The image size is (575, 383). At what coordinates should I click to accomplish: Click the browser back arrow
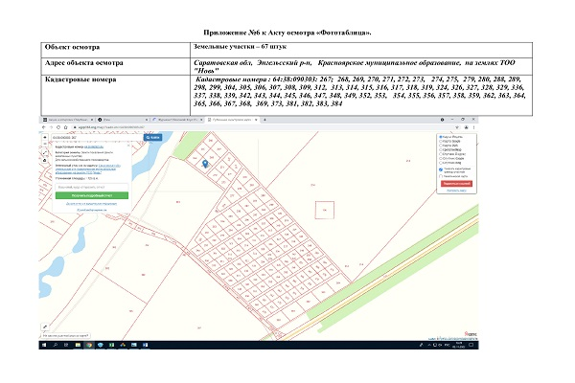click(44, 125)
